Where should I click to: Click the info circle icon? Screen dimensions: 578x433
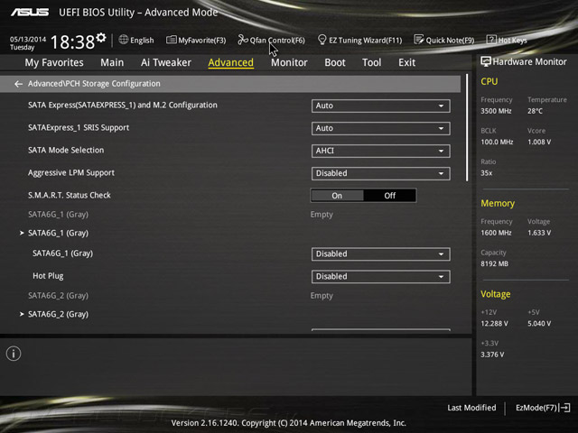coord(14,354)
